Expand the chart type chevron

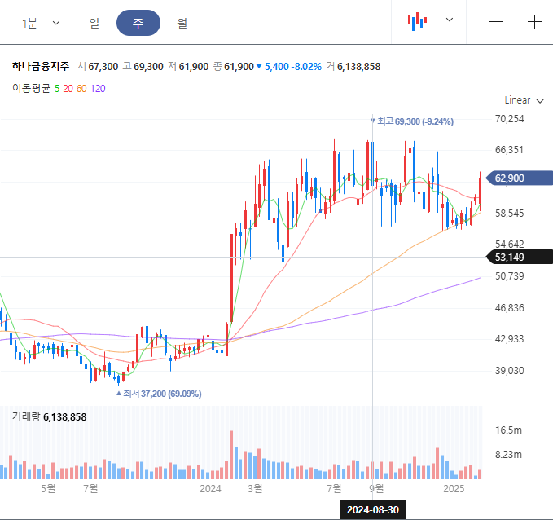[x=450, y=20]
